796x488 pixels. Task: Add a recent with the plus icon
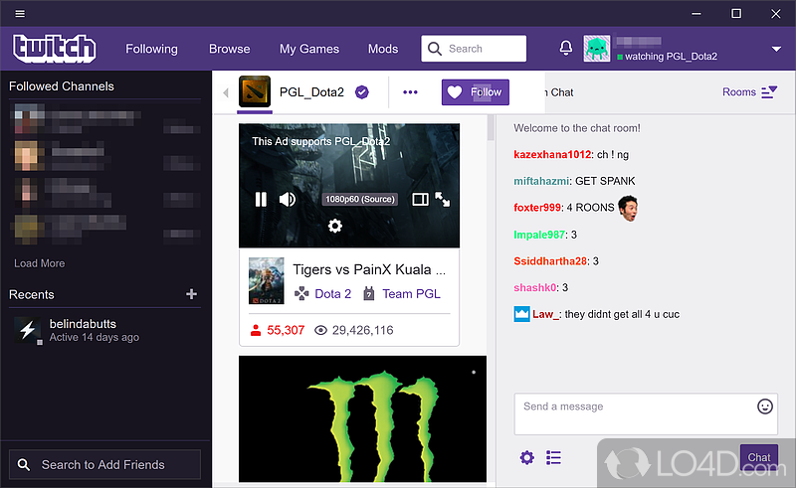click(191, 294)
